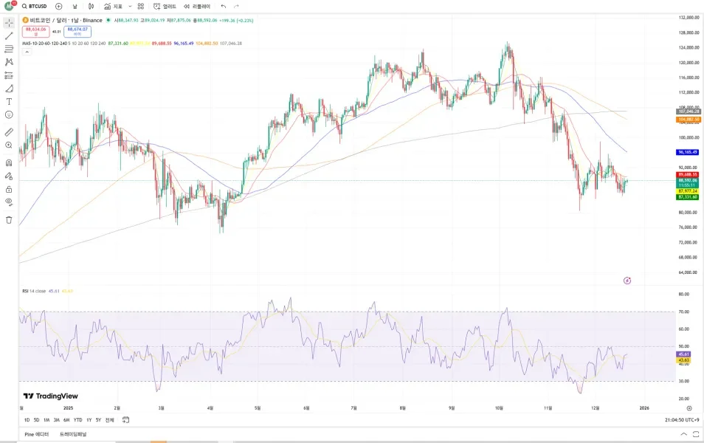Open the Pine editor tab
The image size is (704, 443).
pos(36,434)
